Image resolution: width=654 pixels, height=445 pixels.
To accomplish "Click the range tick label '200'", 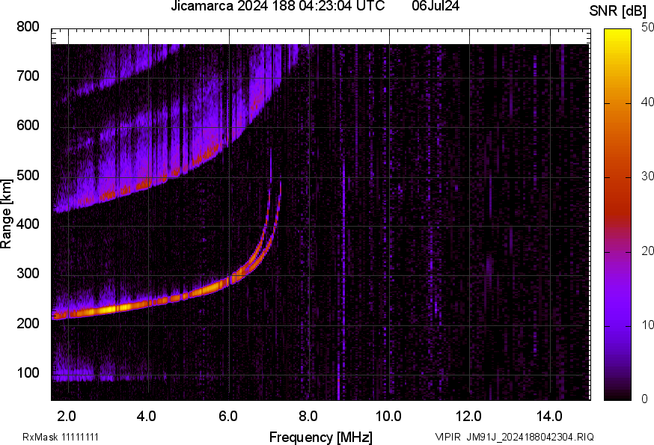I will click(x=28, y=323).
